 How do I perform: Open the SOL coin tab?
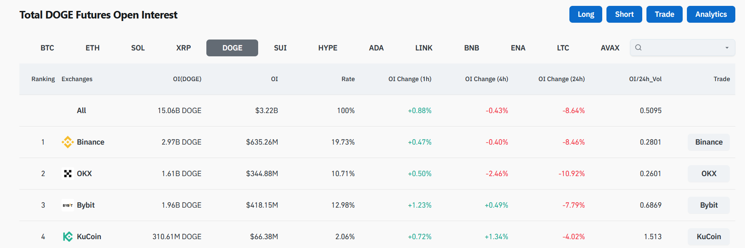tap(138, 48)
